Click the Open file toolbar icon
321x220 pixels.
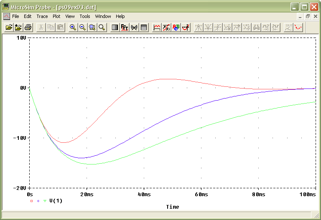8,28
